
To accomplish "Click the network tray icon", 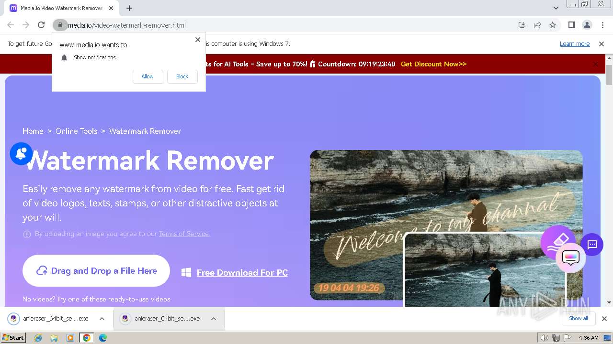I will [x=556, y=338].
